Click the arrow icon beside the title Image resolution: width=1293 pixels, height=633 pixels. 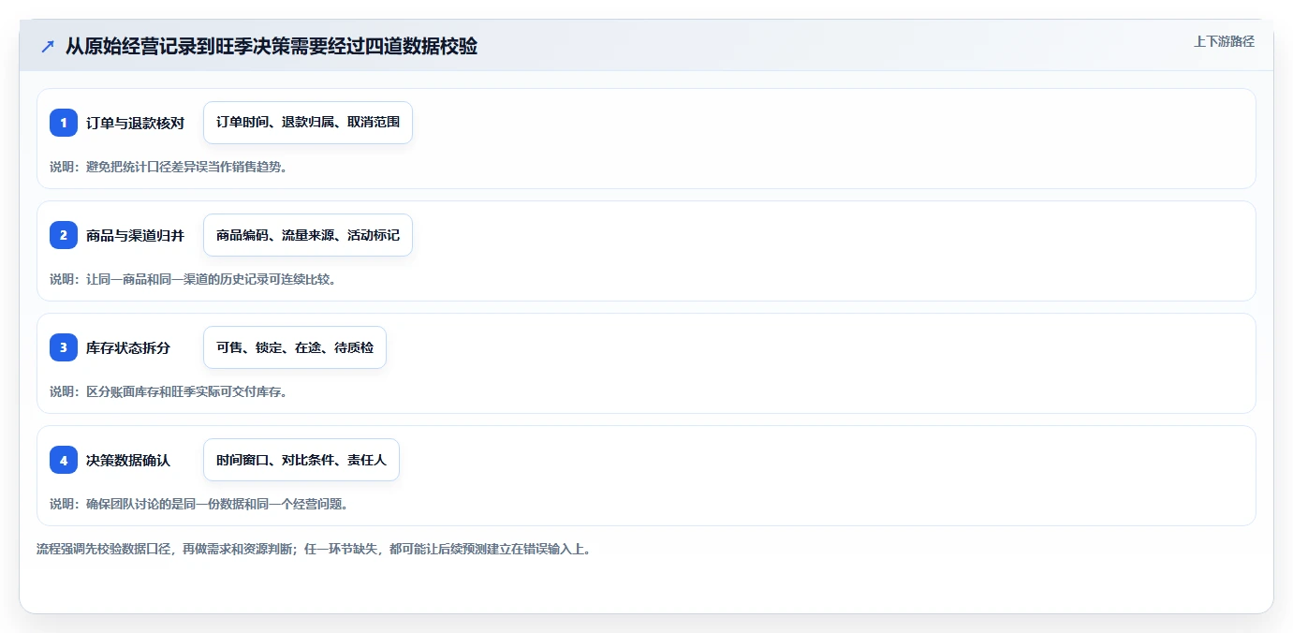pos(48,46)
